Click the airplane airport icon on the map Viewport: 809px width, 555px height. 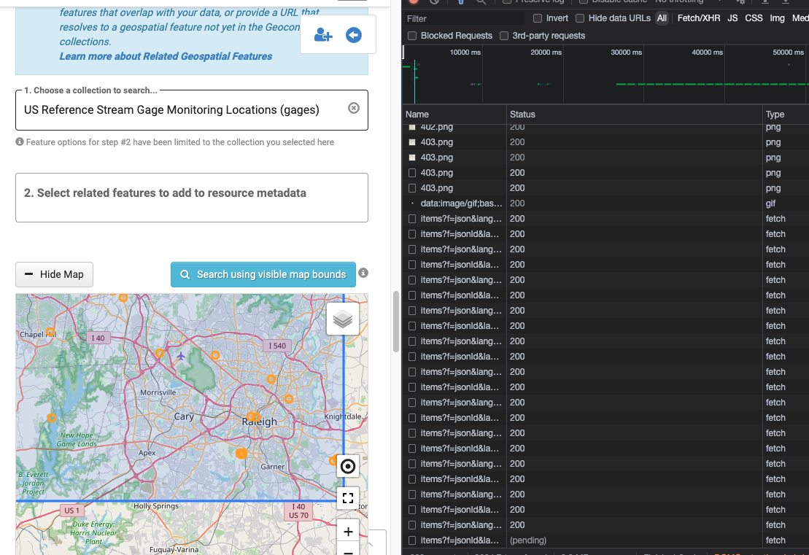181,356
